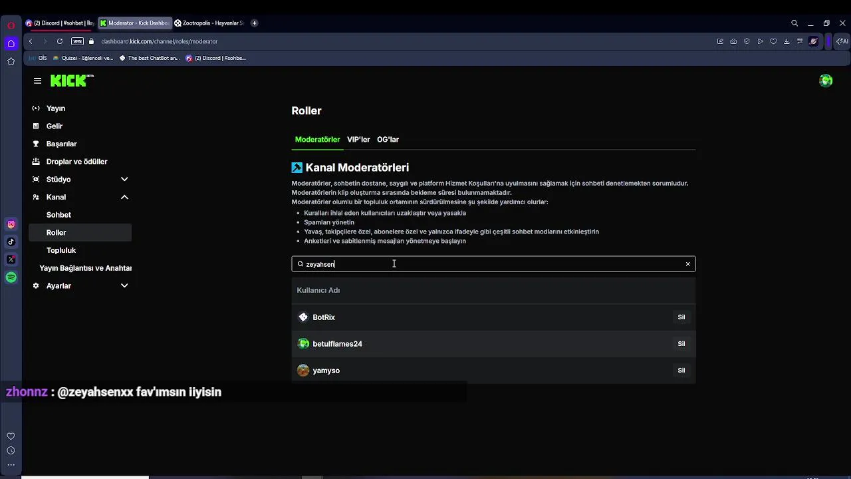Open the heart icon at sidebar bottom
Screen dimensions: 851x479
click(11, 436)
